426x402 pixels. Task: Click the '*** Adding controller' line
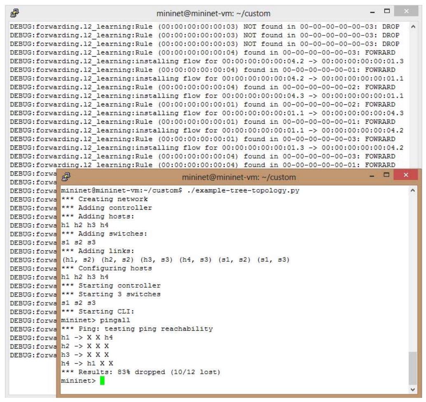coord(106,208)
